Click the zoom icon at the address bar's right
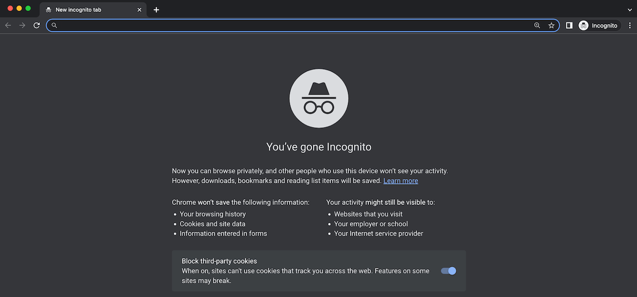 (537, 25)
